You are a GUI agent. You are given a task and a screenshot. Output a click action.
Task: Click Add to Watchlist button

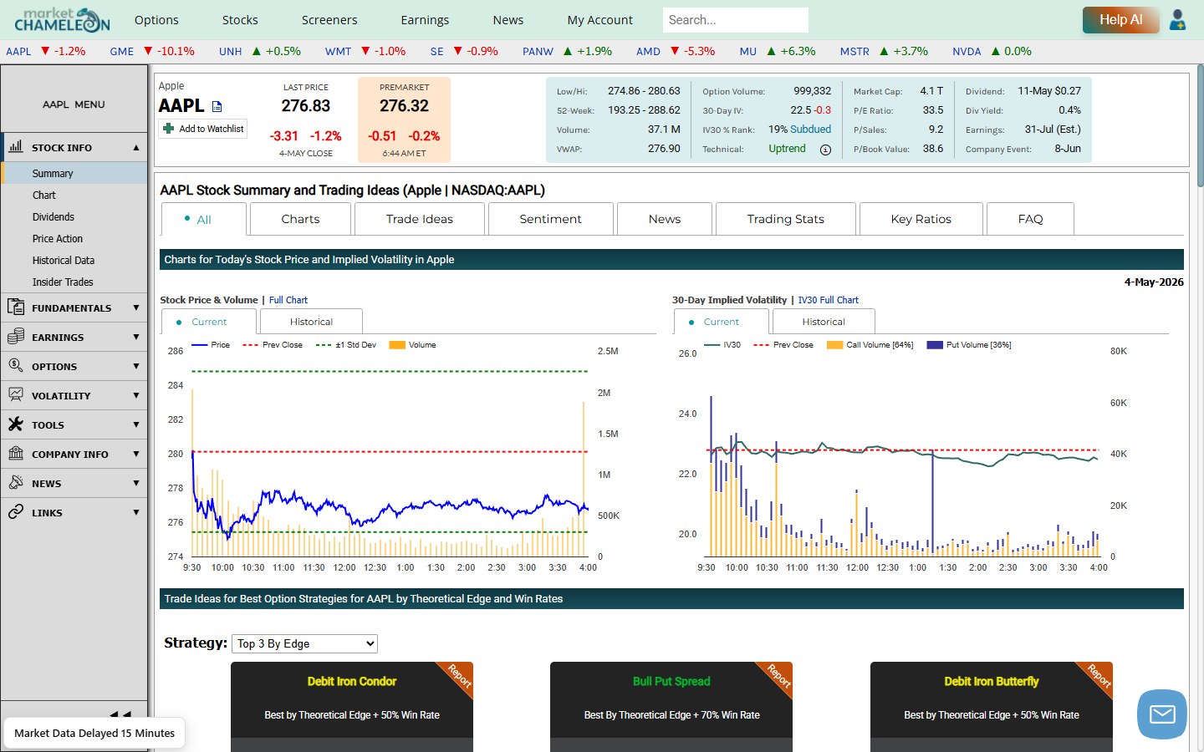203,129
